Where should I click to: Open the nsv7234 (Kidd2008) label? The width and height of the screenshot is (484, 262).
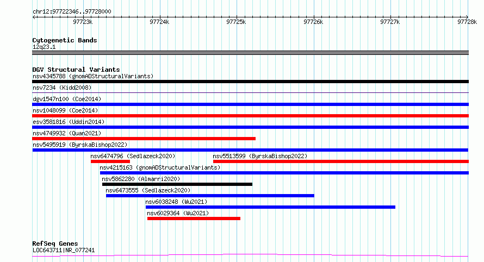pos(62,88)
